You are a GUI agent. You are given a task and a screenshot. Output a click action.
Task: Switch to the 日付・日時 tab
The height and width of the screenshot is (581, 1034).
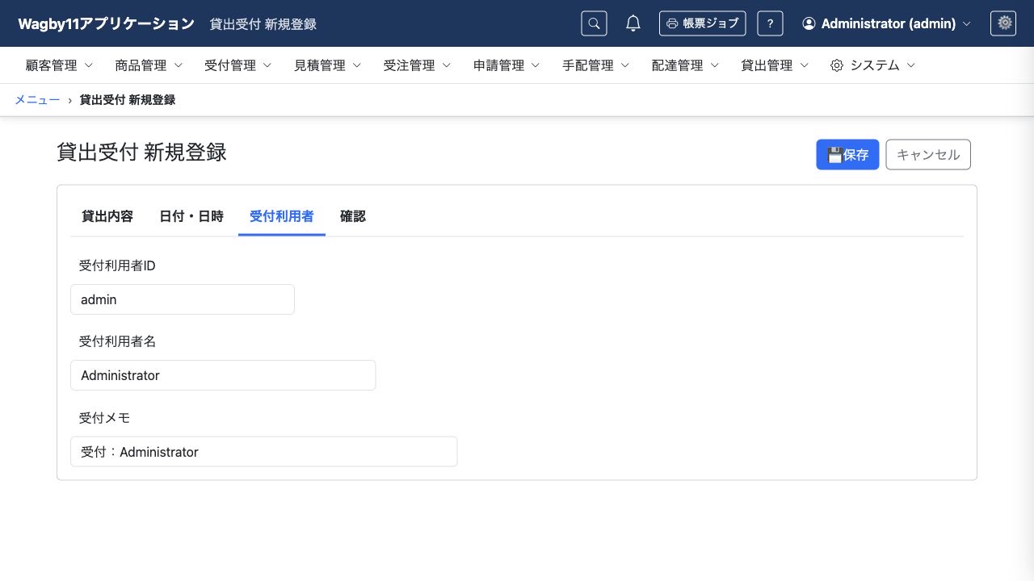tap(191, 216)
